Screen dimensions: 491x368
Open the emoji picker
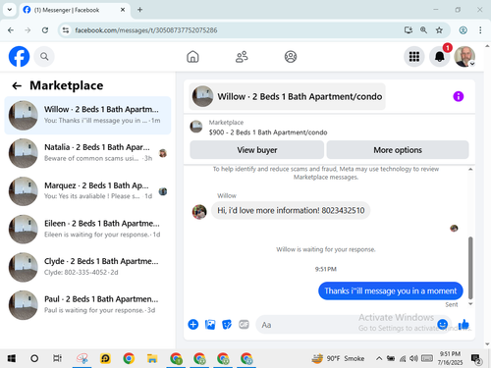click(x=443, y=324)
